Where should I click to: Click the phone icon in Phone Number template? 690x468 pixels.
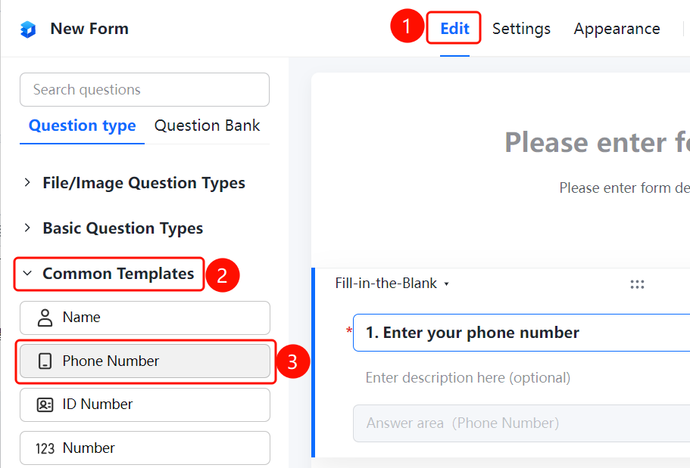(x=45, y=361)
